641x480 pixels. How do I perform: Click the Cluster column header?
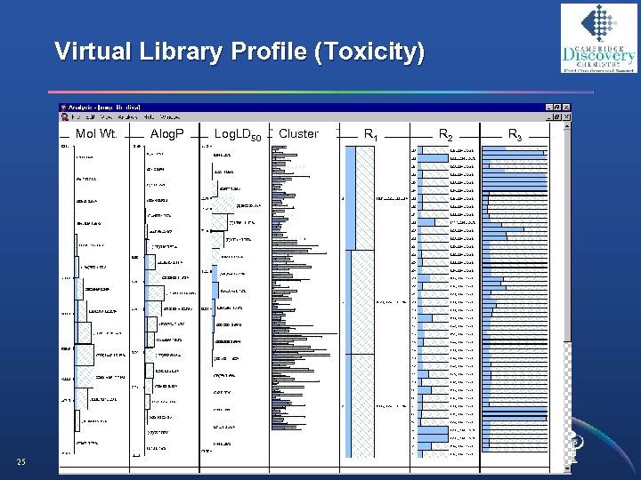(x=298, y=133)
